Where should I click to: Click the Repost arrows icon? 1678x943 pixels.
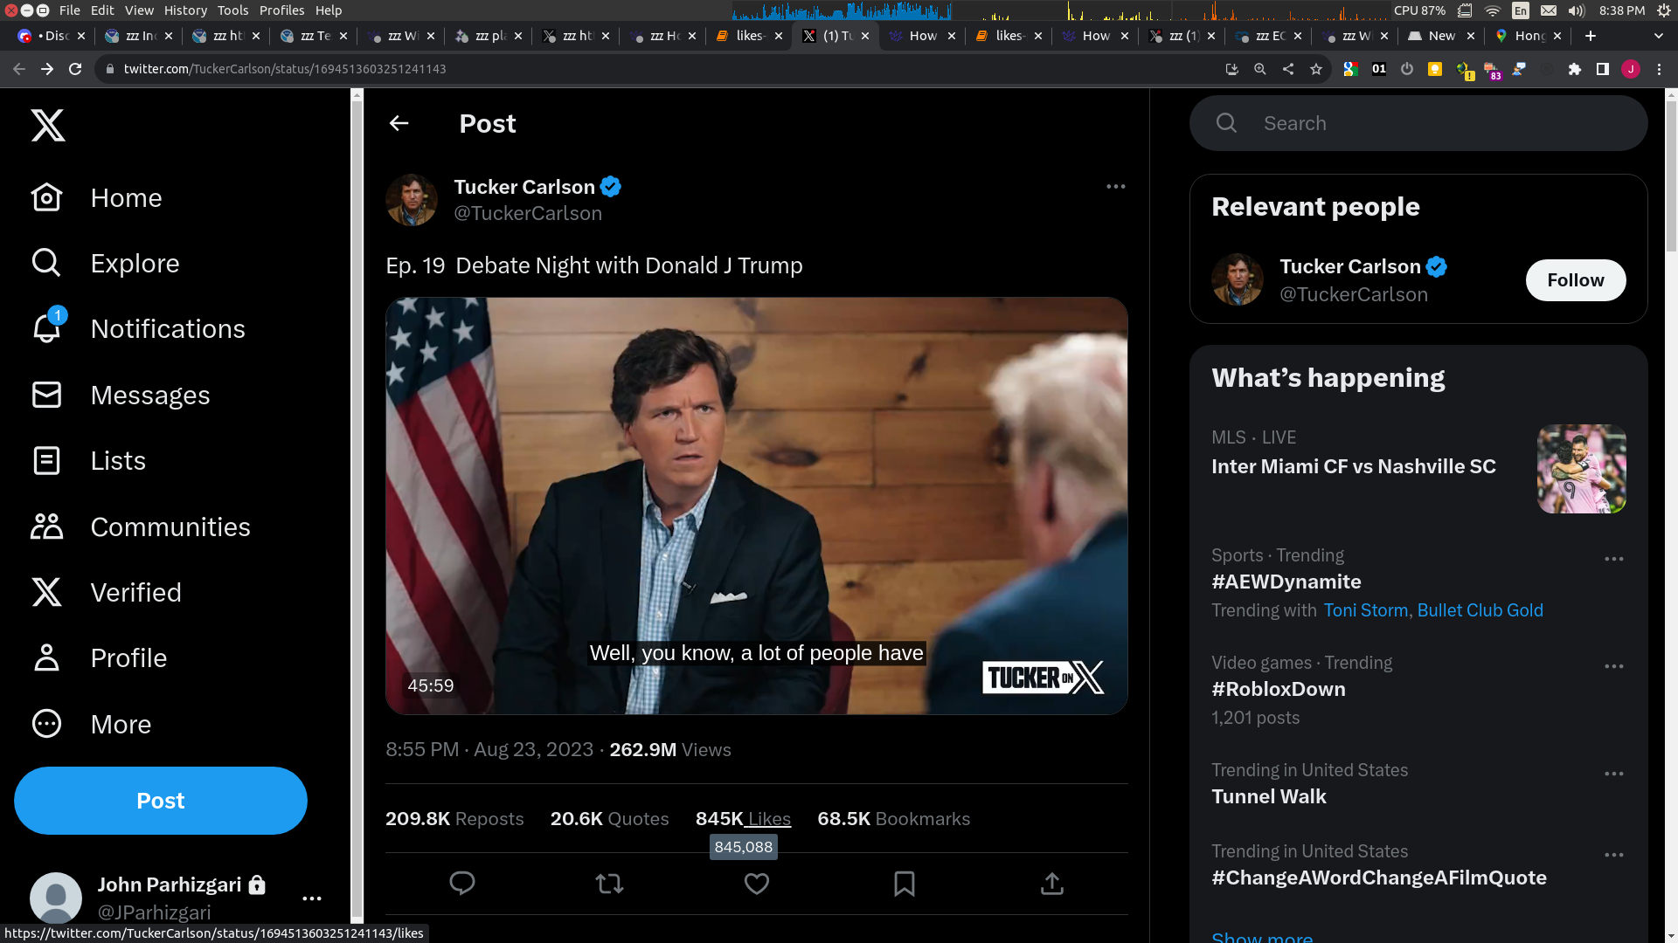609,884
